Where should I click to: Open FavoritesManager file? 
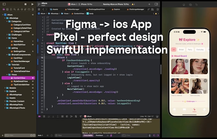point(20,61)
